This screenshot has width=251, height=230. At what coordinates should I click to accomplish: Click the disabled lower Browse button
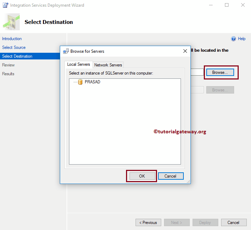(x=220, y=90)
